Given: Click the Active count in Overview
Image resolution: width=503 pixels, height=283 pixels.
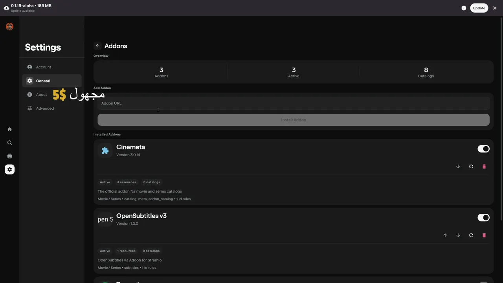Looking at the screenshot, I should click(x=294, y=72).
